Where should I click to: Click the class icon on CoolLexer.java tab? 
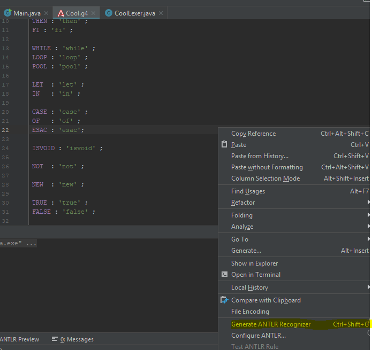[x=109, y=13]
